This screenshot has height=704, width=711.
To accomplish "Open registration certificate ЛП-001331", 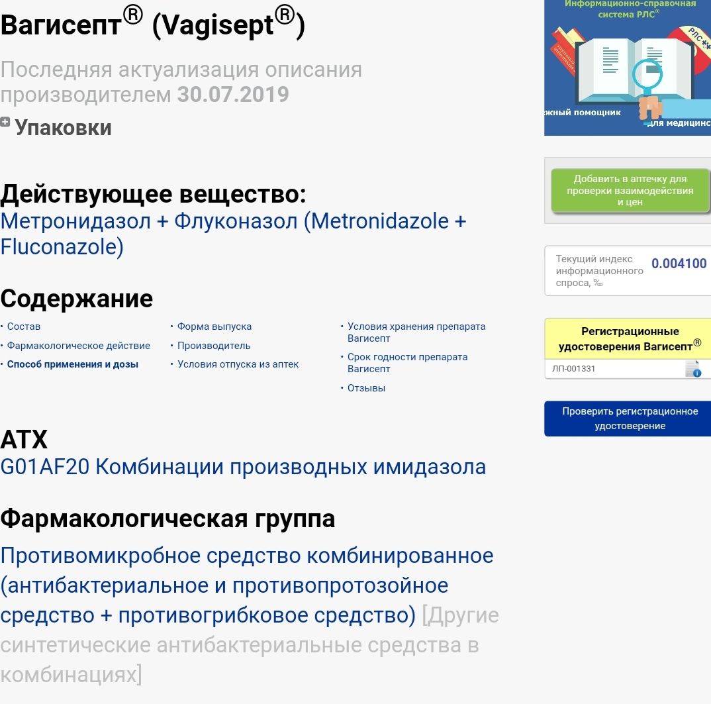I will point(573,369).
